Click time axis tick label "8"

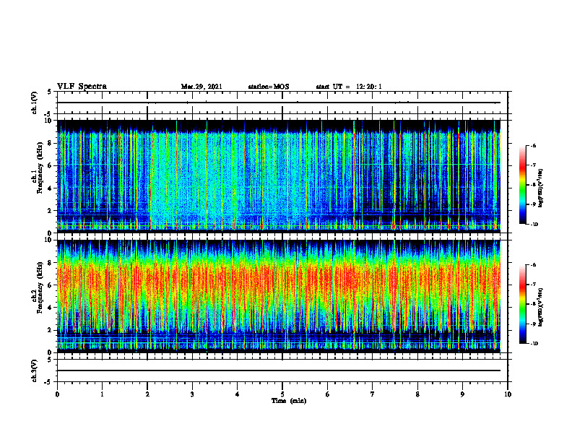(417, 394)
